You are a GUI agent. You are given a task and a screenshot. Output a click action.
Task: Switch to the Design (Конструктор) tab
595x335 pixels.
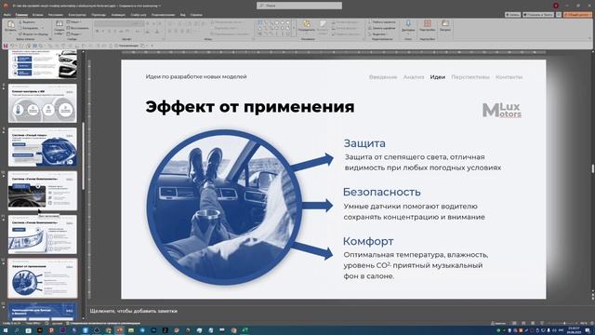point(77,15)
